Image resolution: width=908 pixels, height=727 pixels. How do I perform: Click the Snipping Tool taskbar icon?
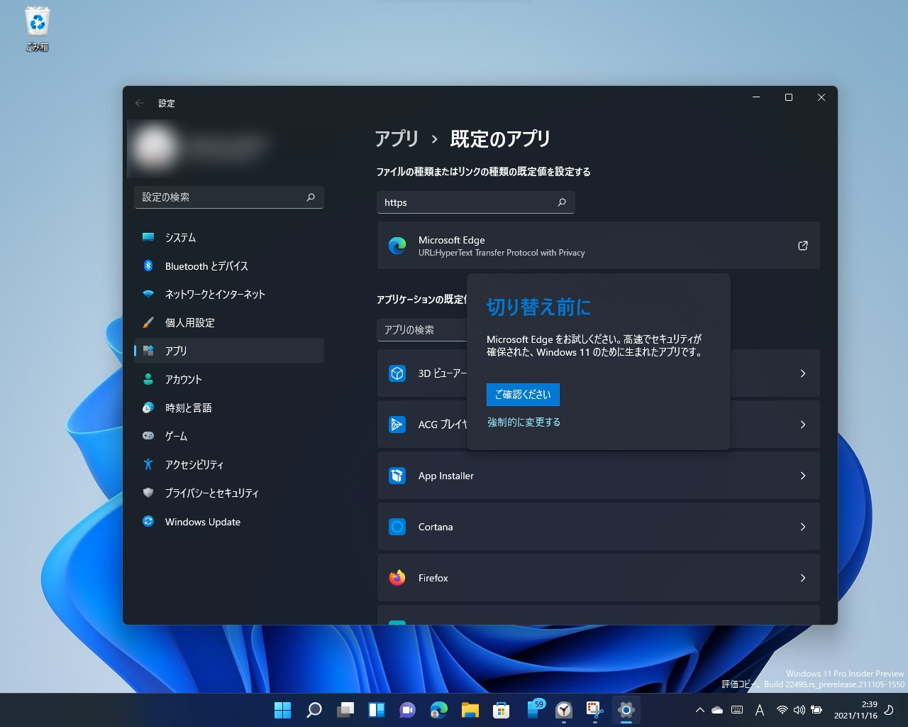(594, 709)
